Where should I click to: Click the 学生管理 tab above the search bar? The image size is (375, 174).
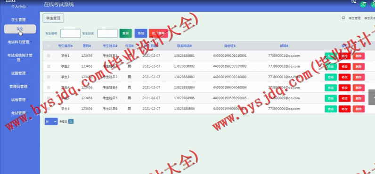pyautogui.click(x=53, y=18)
